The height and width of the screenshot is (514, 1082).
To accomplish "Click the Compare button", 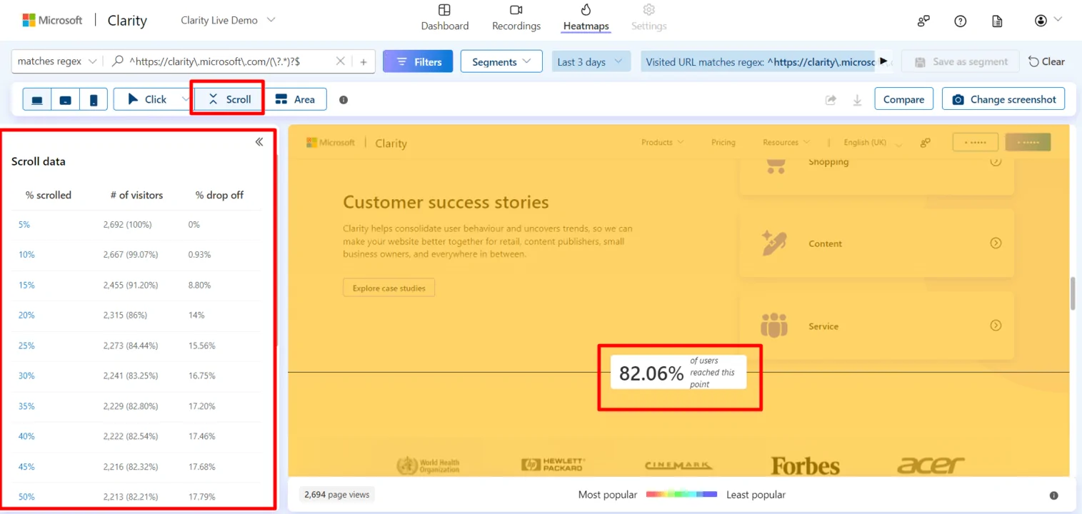I will point(903,99).
